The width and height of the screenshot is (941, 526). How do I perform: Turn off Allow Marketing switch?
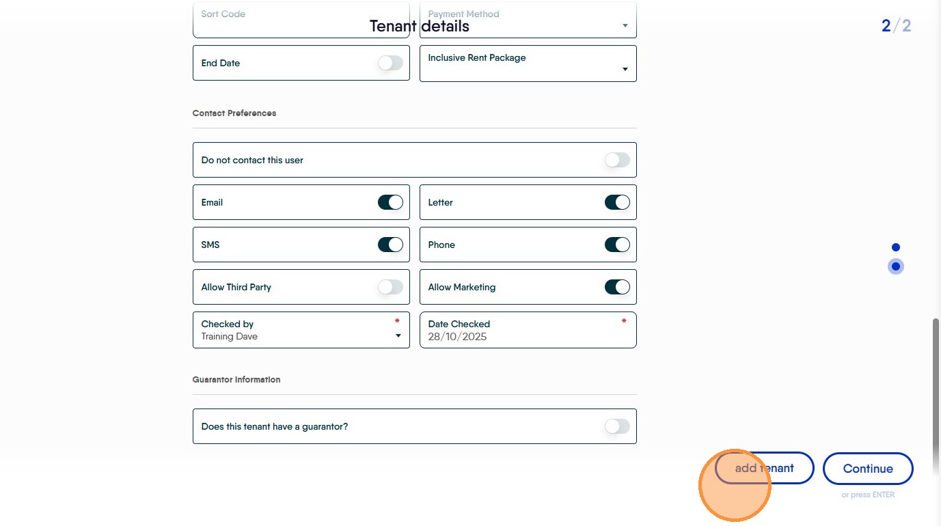click(616, 287)
